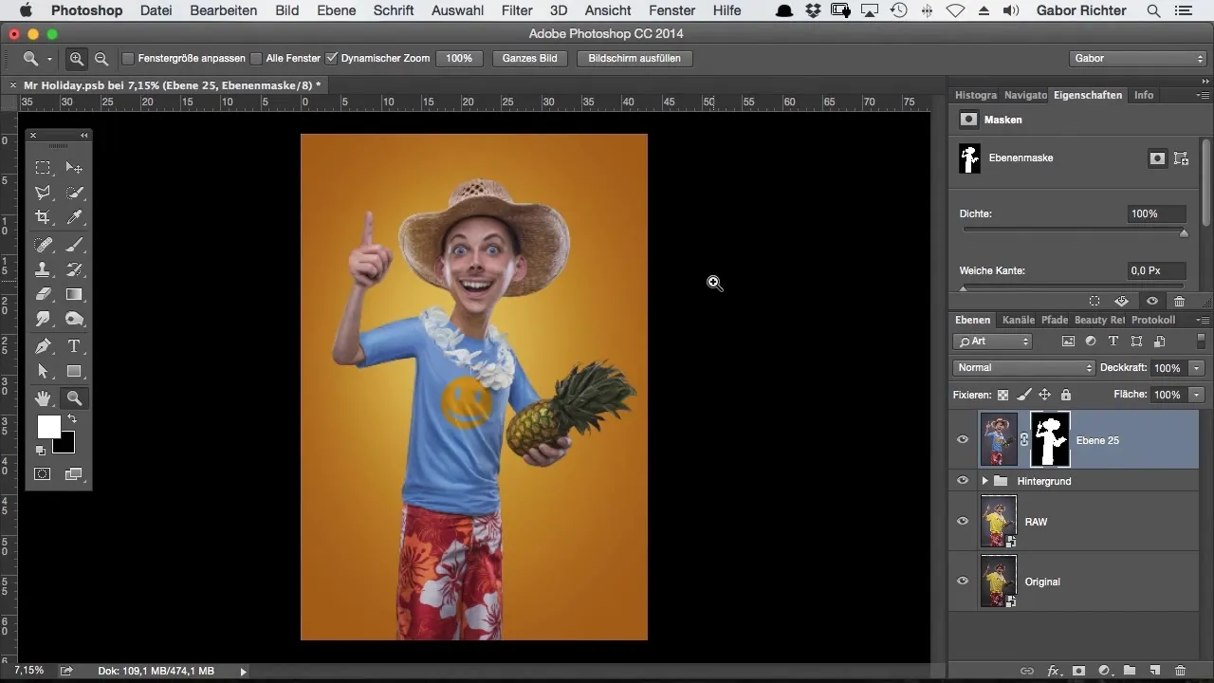Open Fläche fill dropdown arrow

pyautogui.click(x=1198, y=395)
